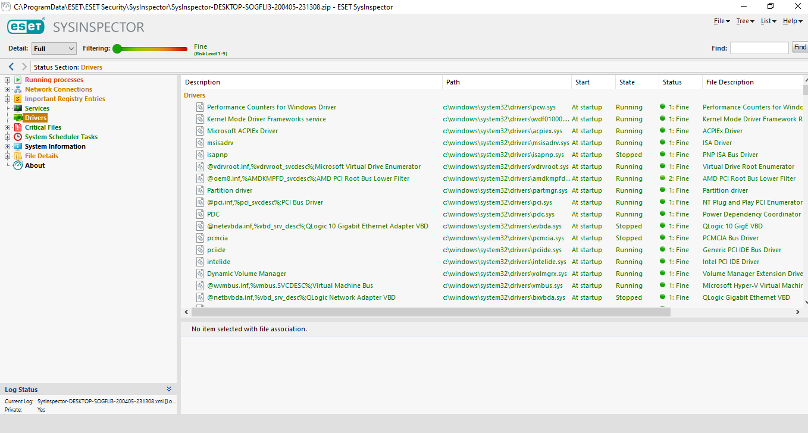Click the System Scheduler Tasks clock icon
Viewport: 808px width, 433px height.
pos(18,137)
